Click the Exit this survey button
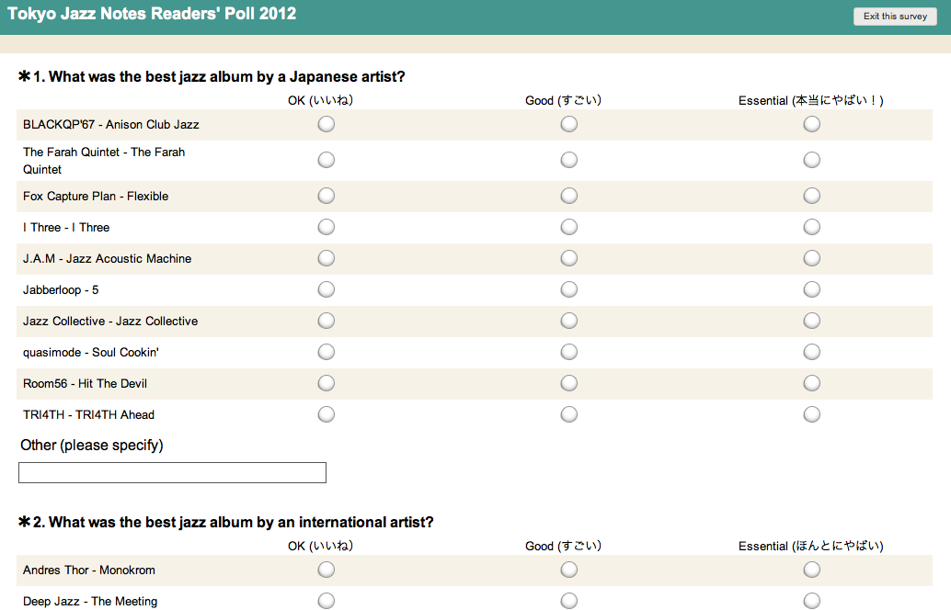This screenshot has height=610, width=951. click(895, 17)
